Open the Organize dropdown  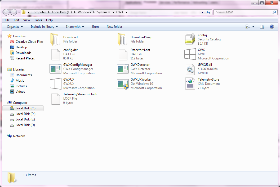click(15, 27)
